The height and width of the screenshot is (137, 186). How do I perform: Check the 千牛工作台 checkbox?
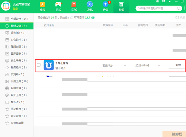39,65
